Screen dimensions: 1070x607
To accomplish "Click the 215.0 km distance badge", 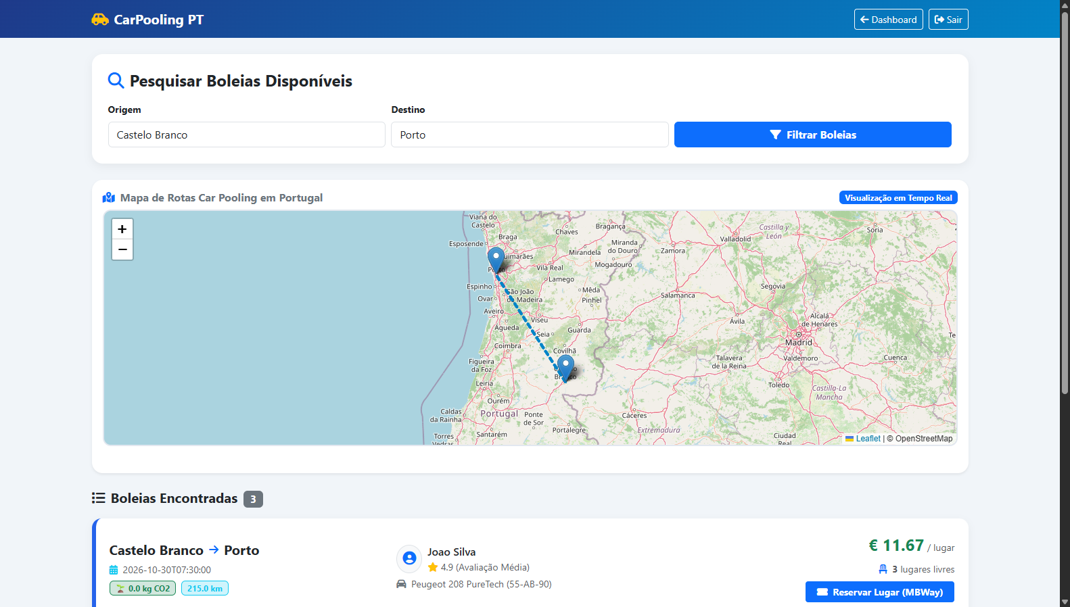I will (x=205, y=588).
